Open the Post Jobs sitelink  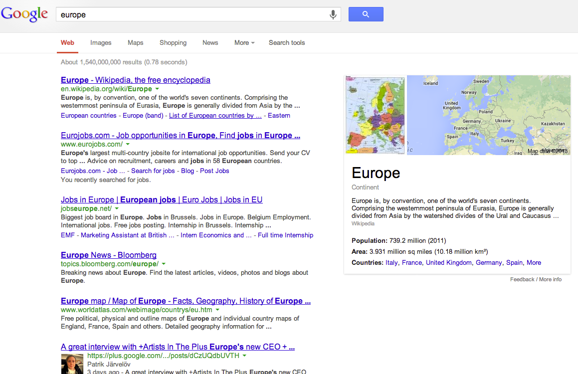(x=214, y=171)
